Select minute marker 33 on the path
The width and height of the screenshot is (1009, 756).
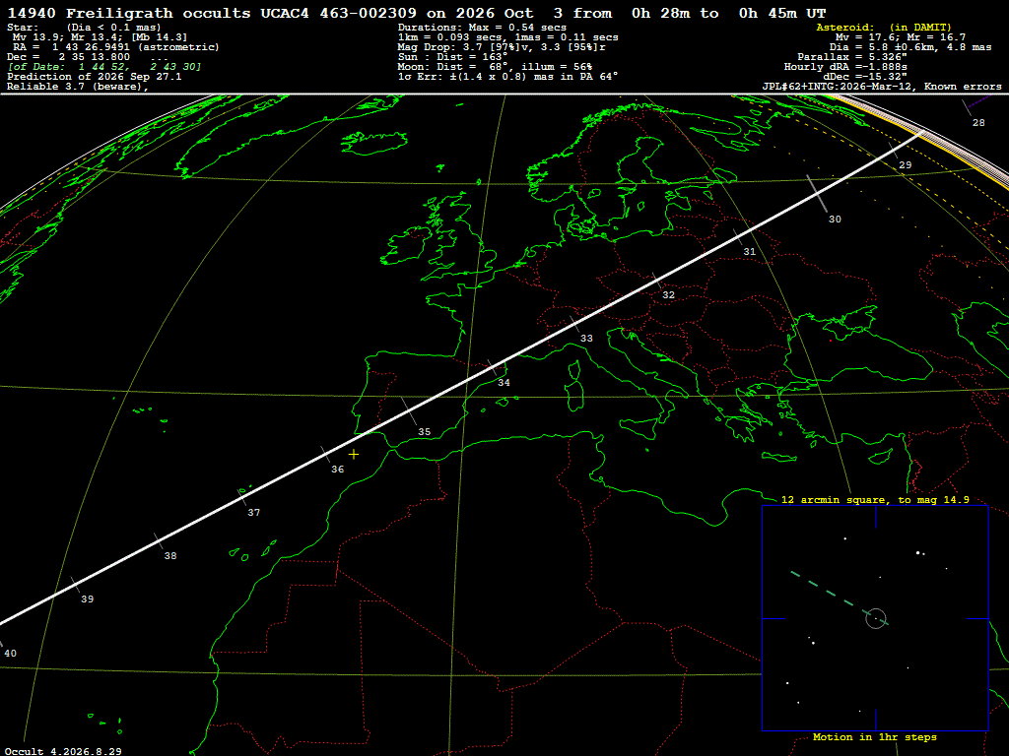click(x=586, y=339)
